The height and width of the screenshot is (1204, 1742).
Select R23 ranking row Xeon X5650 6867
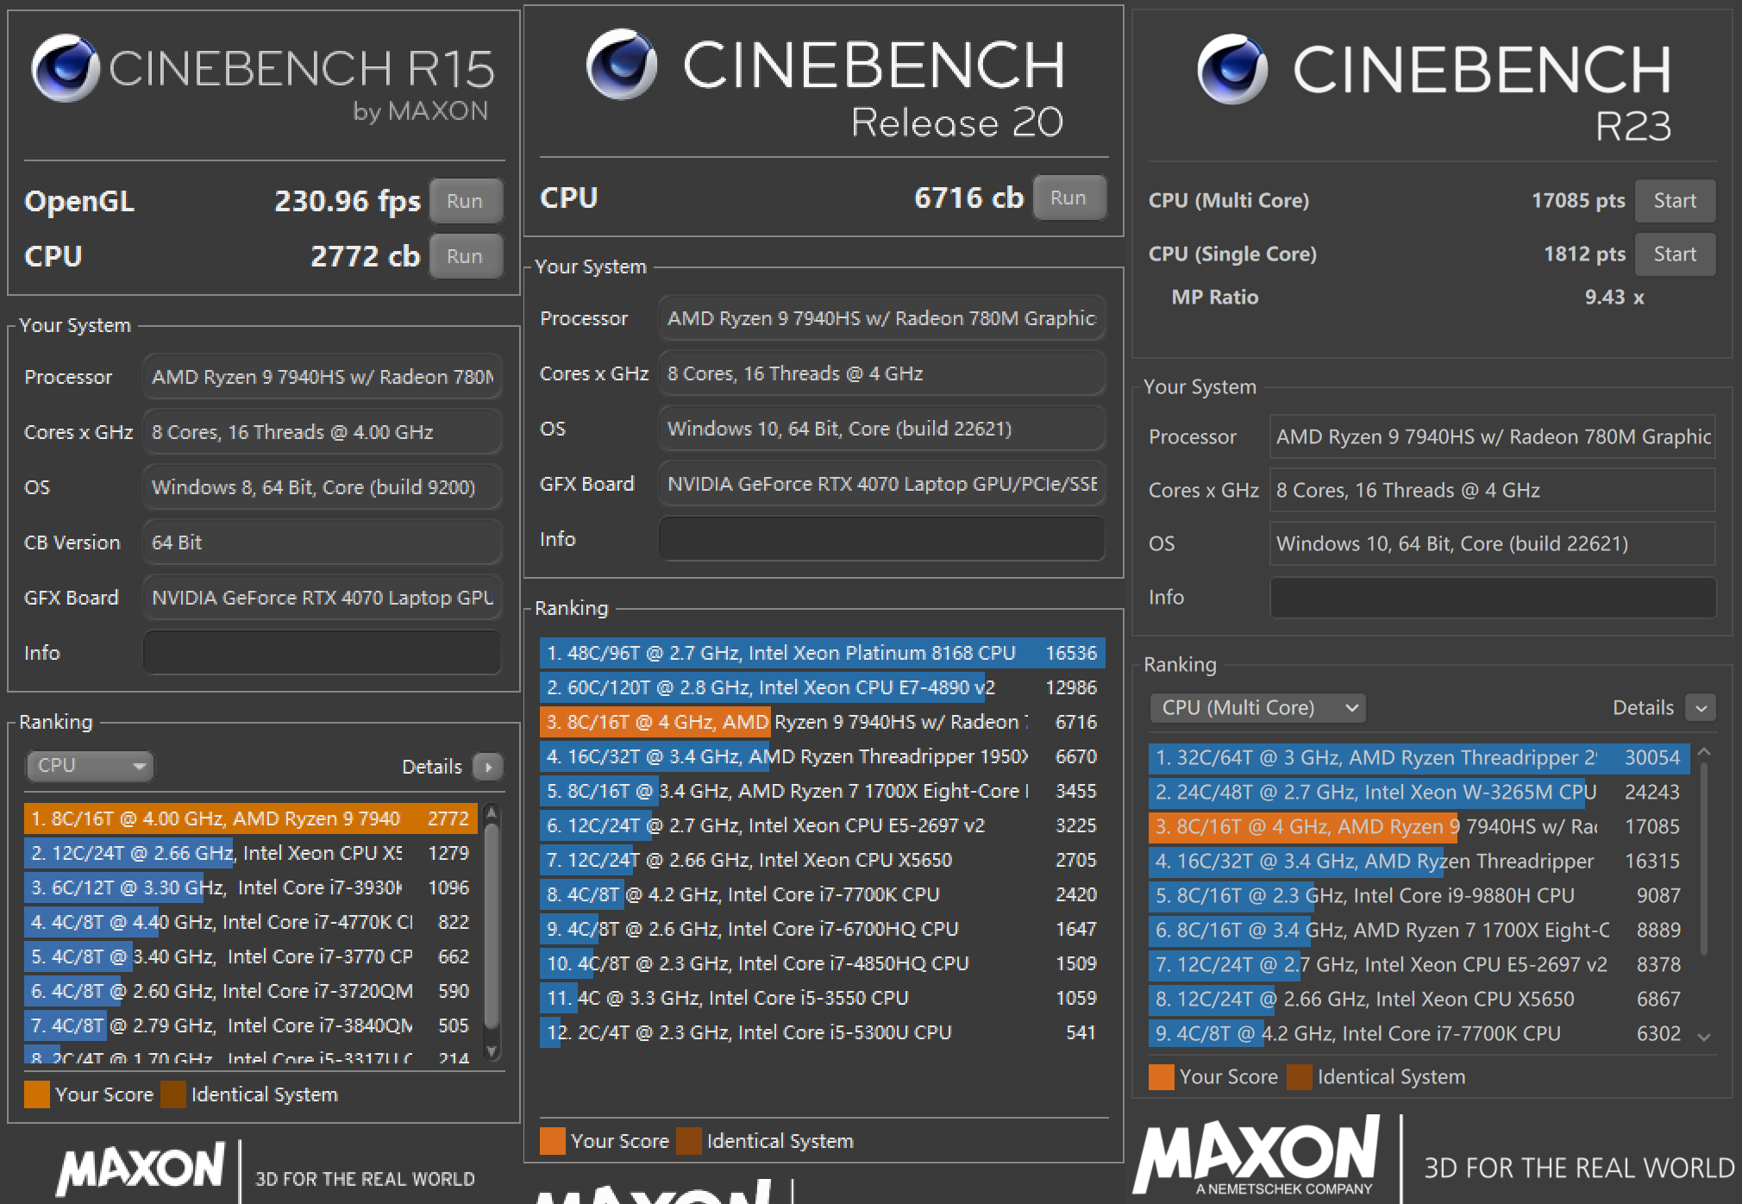tap(1419, 1000)
